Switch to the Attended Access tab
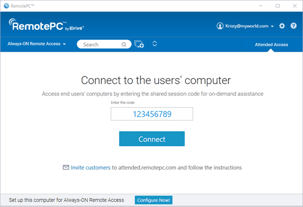The height and width of the screenshot is (207, 303). tap(271, 45)
